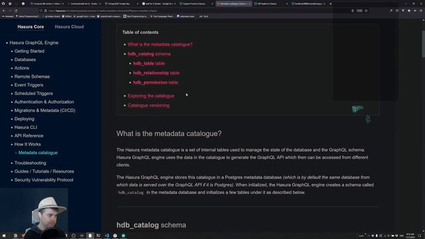
Task: Switch to the Support Forums Hasura tab
Action: (197, 4)
